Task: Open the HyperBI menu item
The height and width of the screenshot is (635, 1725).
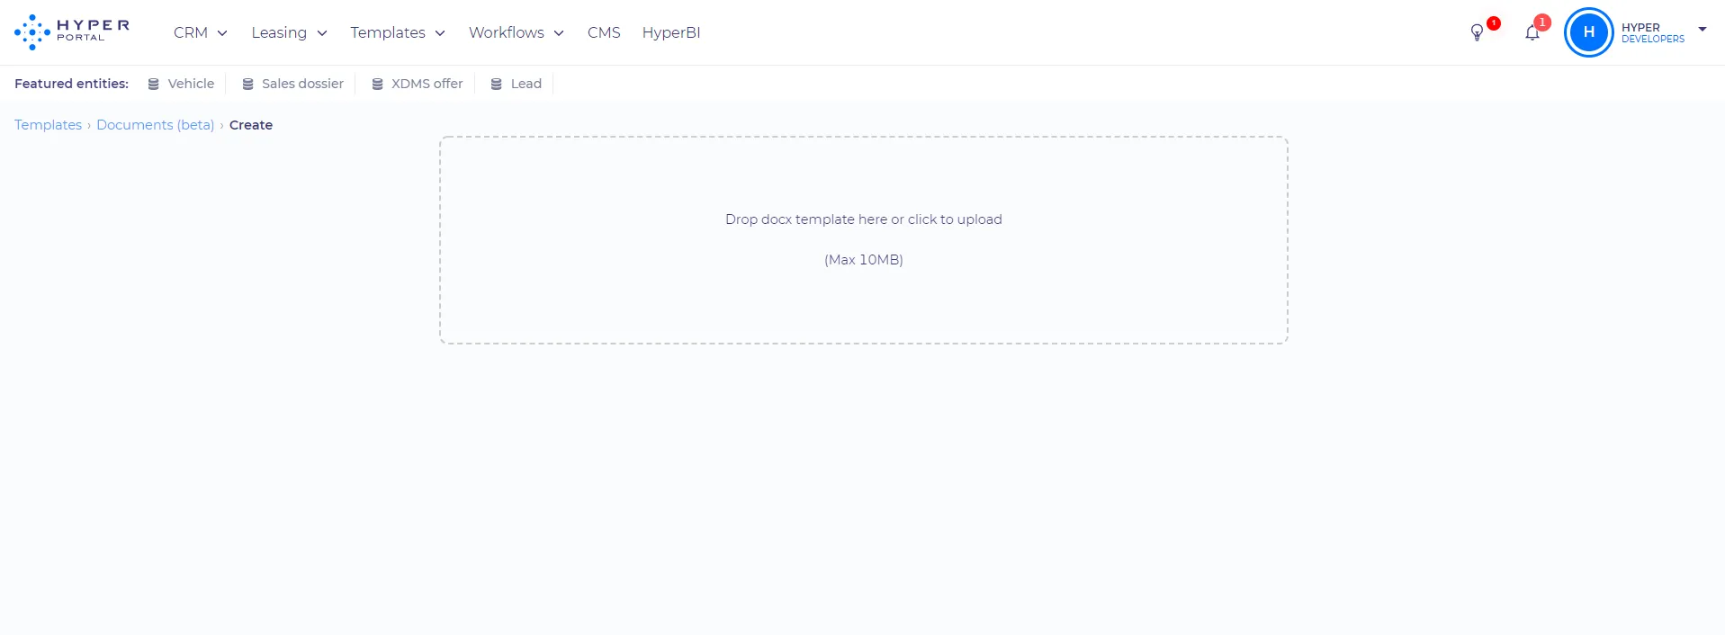Action: (671, 32)
